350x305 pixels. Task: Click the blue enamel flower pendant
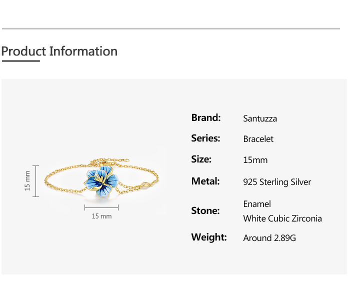point(101,181)
